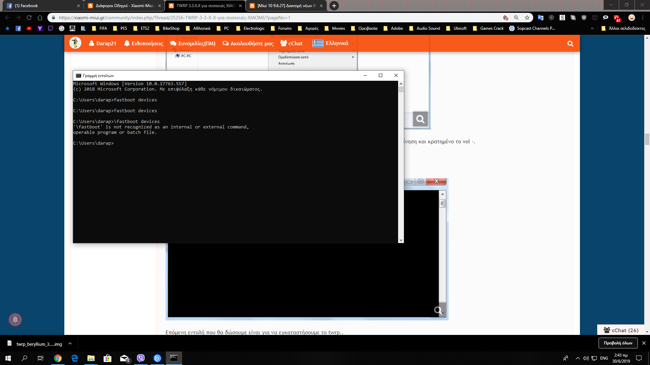Open the Chrome menu three dots

pos(643,18)
